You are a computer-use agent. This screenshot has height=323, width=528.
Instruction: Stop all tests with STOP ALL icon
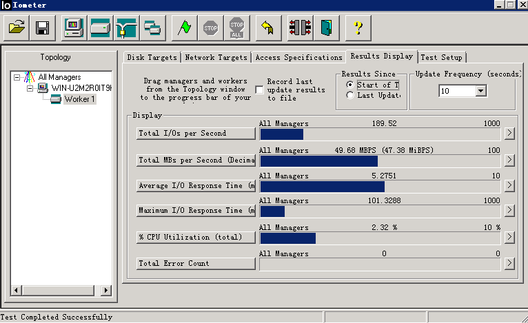236,28
